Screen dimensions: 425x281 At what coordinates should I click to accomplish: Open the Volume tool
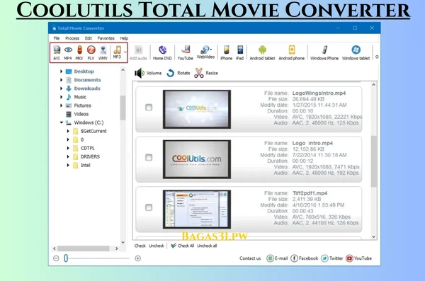click(148, 73)
